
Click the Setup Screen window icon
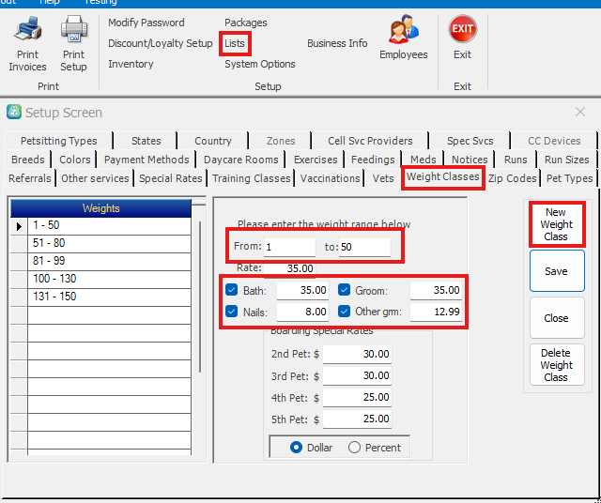(14, 113)
